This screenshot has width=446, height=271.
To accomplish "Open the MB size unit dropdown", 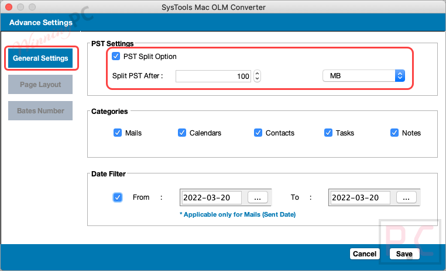I will (364, 76).
